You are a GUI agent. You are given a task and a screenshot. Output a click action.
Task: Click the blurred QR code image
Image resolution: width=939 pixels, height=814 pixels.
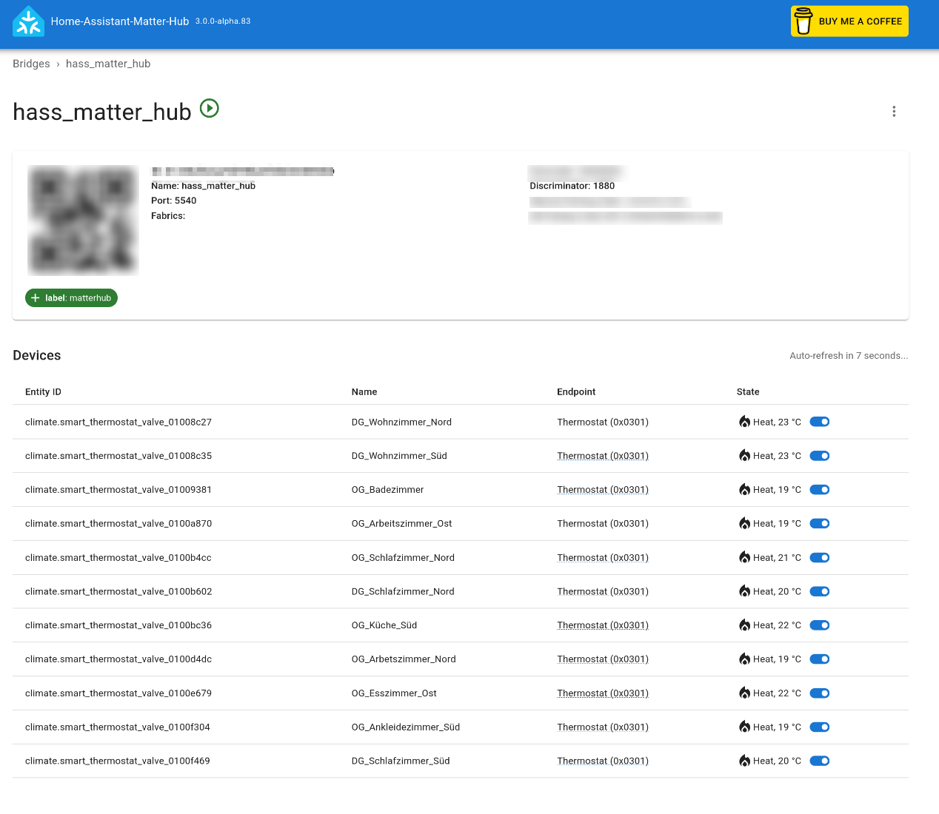click(83, 220)
